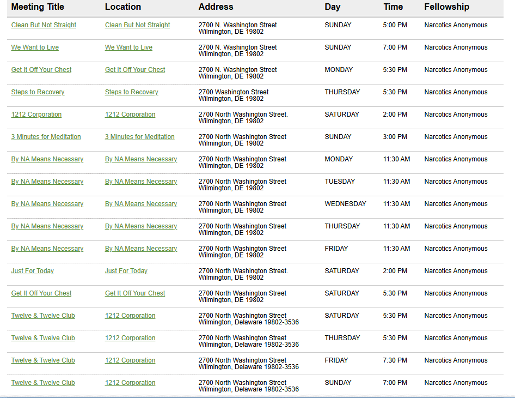Open 3 Minutes for Meditation meeting title
This screenshot has height=398, width=515.
pyautogui.click(x=46, y=137)
